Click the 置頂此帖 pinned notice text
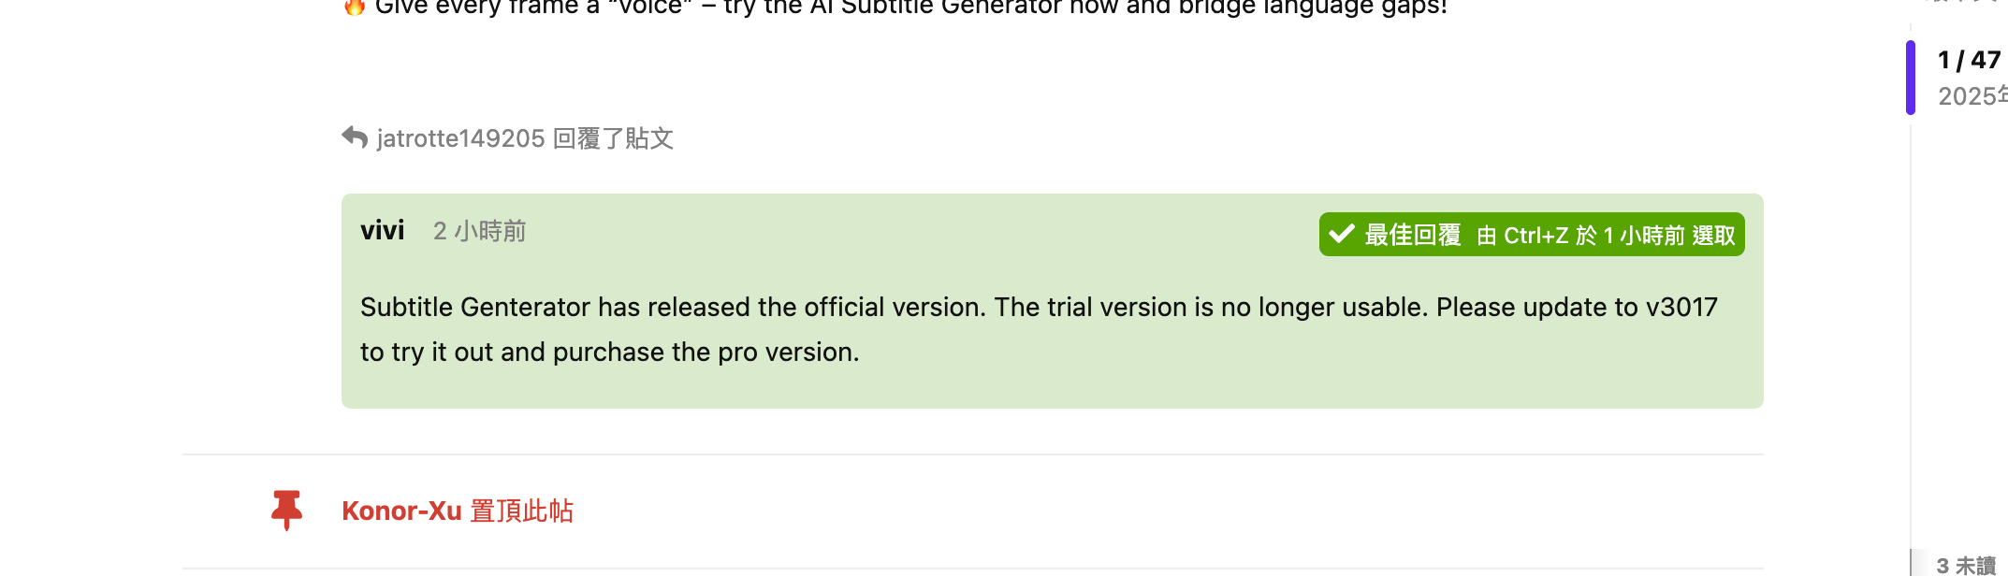This screenshot has height=576, width=2008. pos(521,511)
